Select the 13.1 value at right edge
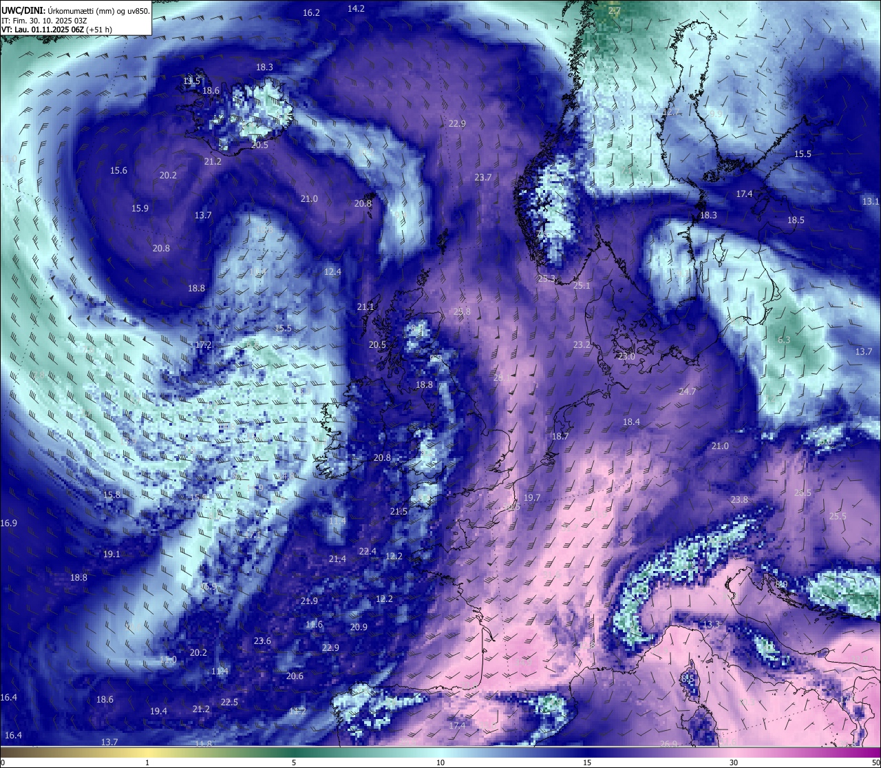The height and width of the screenshot is (768, 881). pyautogui.click(x=871, y=201)
